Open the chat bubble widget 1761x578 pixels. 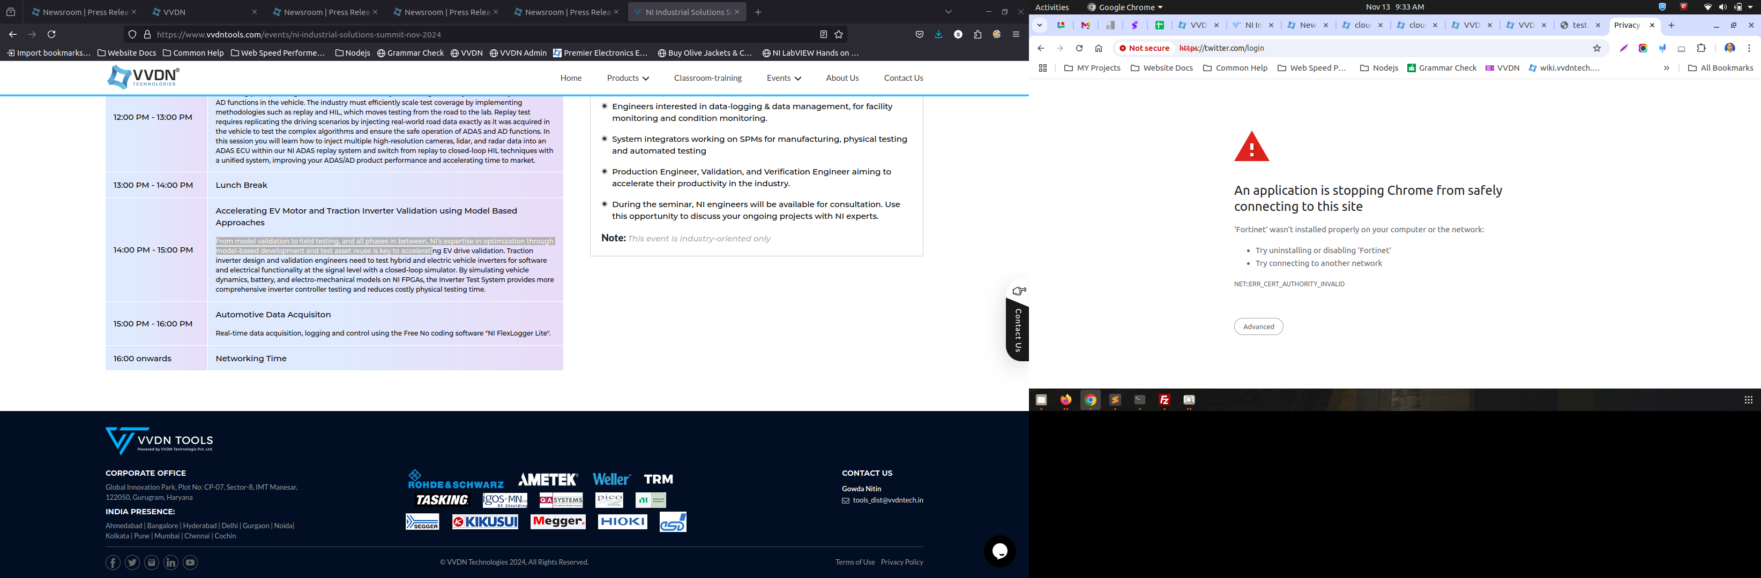tap(999, 551)
